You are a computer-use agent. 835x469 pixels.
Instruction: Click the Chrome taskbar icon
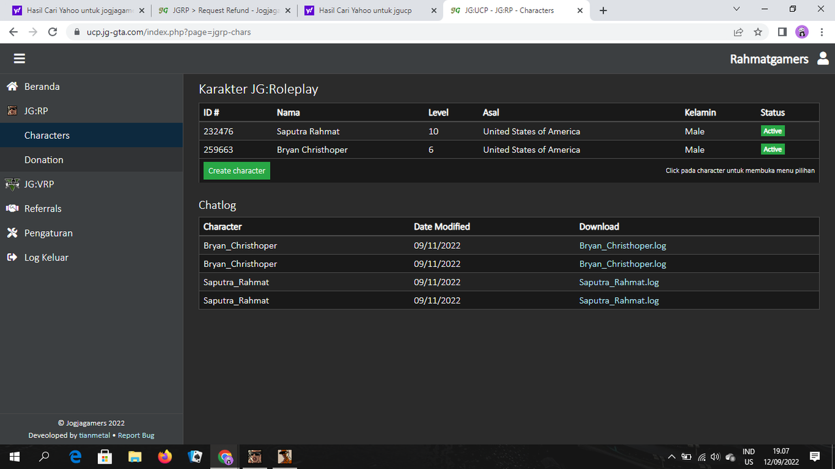pyautogui.click(x=225, y=457)
